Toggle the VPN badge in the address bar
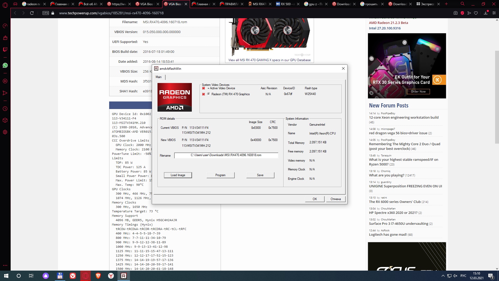Screen dimensions: 499x281 (x=46, y=13)
